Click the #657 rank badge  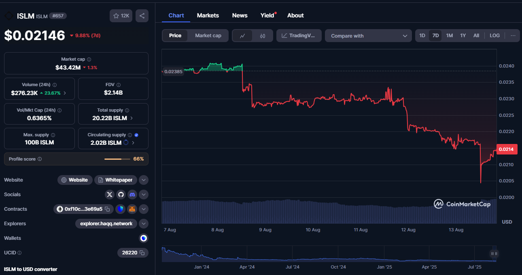pyautogui.click(x=58, y=16)
